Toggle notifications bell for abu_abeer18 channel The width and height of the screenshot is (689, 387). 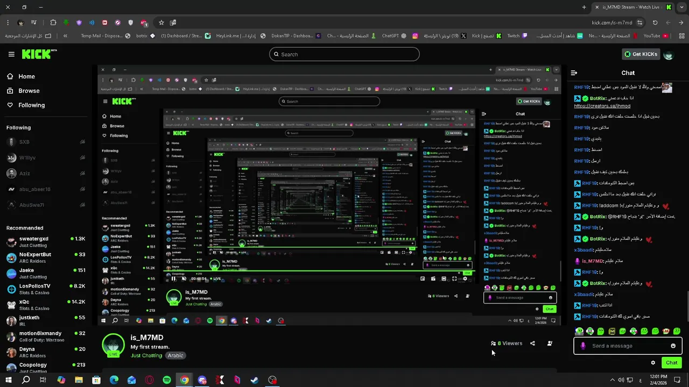click(82, 189)
